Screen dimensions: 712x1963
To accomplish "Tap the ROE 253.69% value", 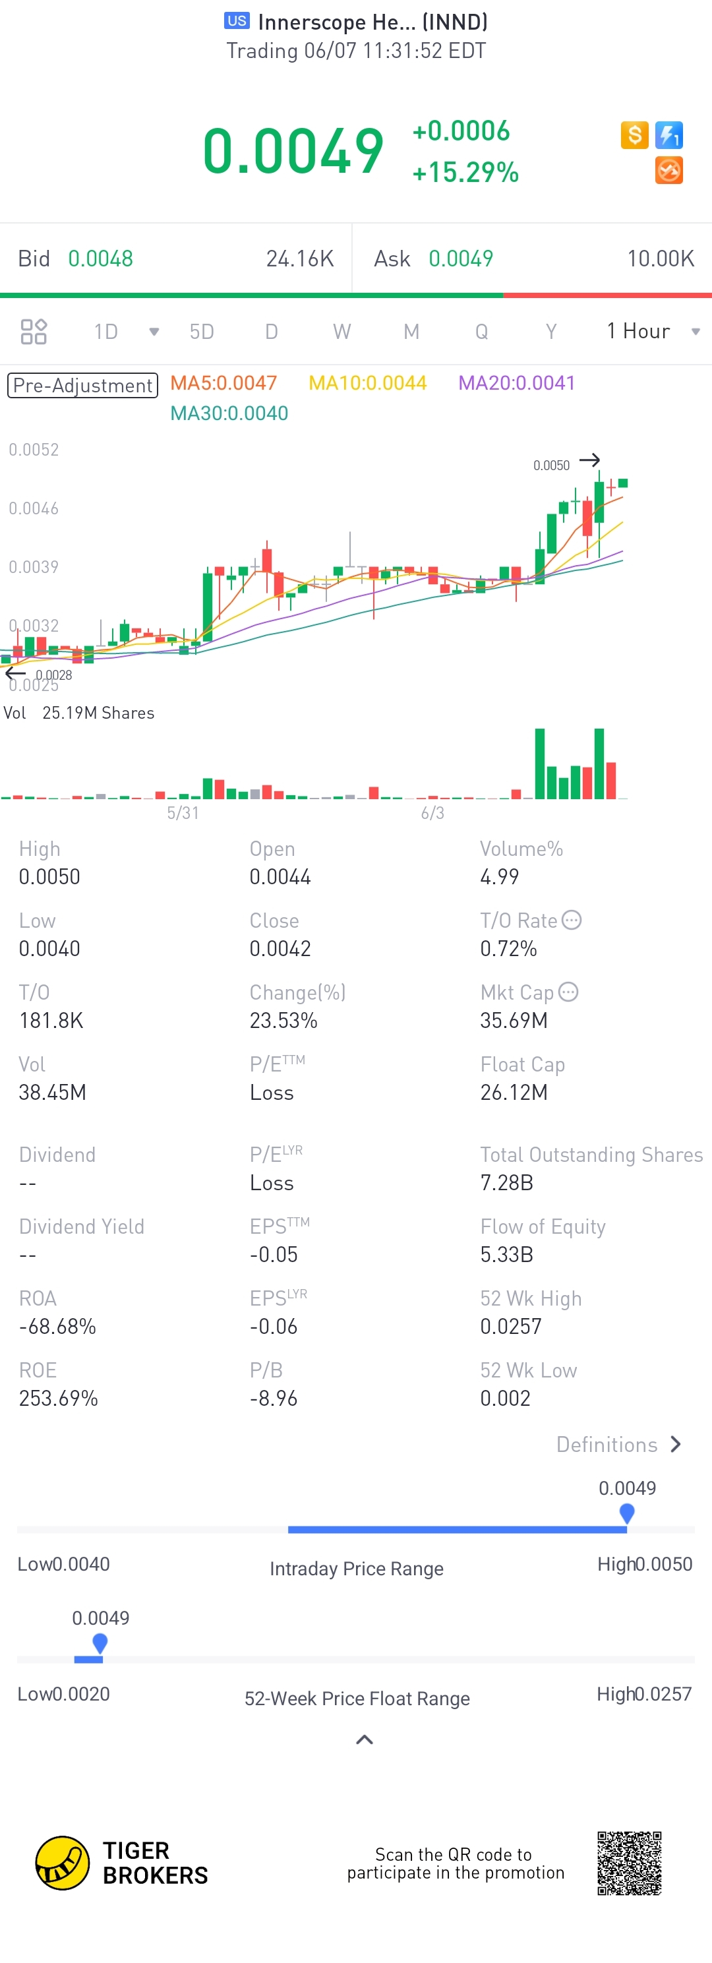I will pos(59,1399).
